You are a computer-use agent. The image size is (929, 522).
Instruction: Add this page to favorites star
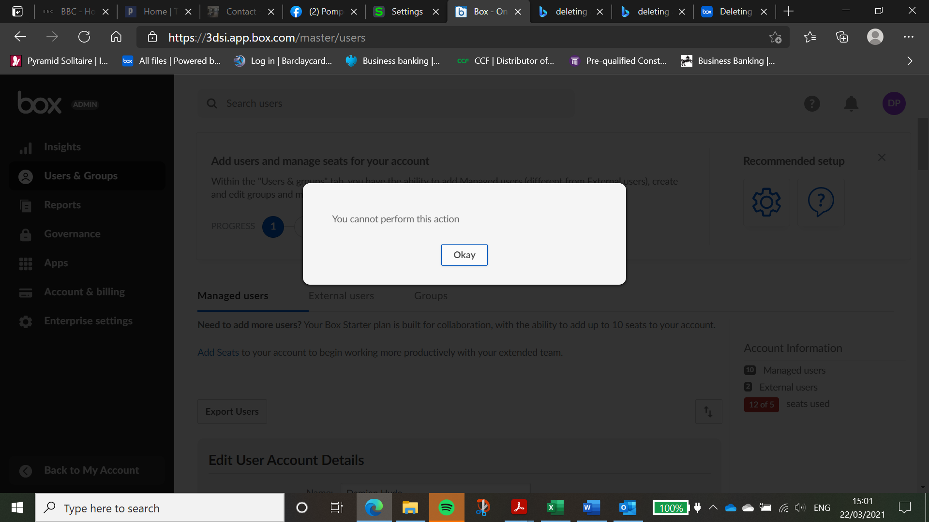click(x=776, y=37)
